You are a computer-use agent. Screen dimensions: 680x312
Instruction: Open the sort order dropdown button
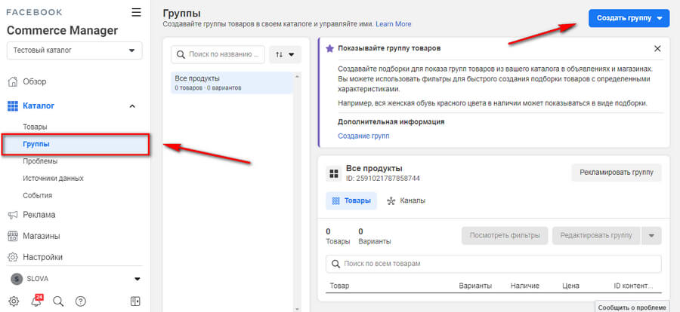[286, 54]
